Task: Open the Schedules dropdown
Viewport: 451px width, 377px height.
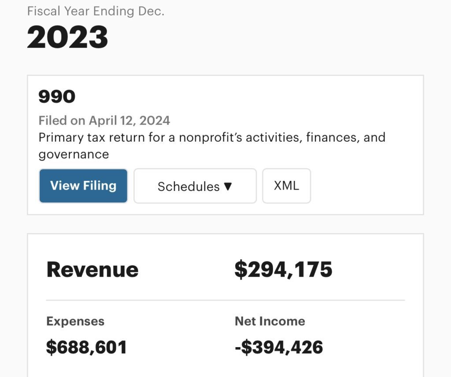Action: tap(195, 186)
